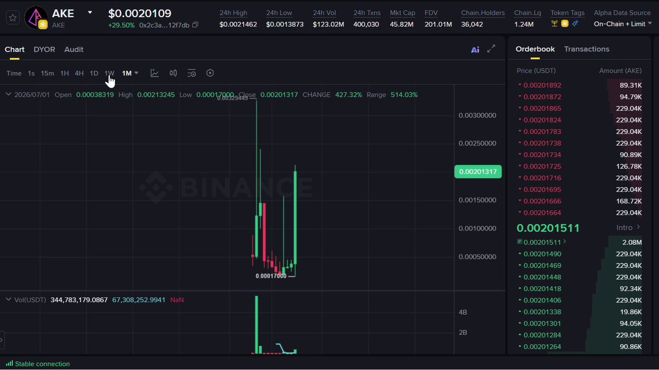Click the hexagon chart tool icon

tap(210, 73)
